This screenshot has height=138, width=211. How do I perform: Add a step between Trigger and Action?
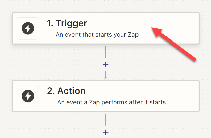pos(105,64)
